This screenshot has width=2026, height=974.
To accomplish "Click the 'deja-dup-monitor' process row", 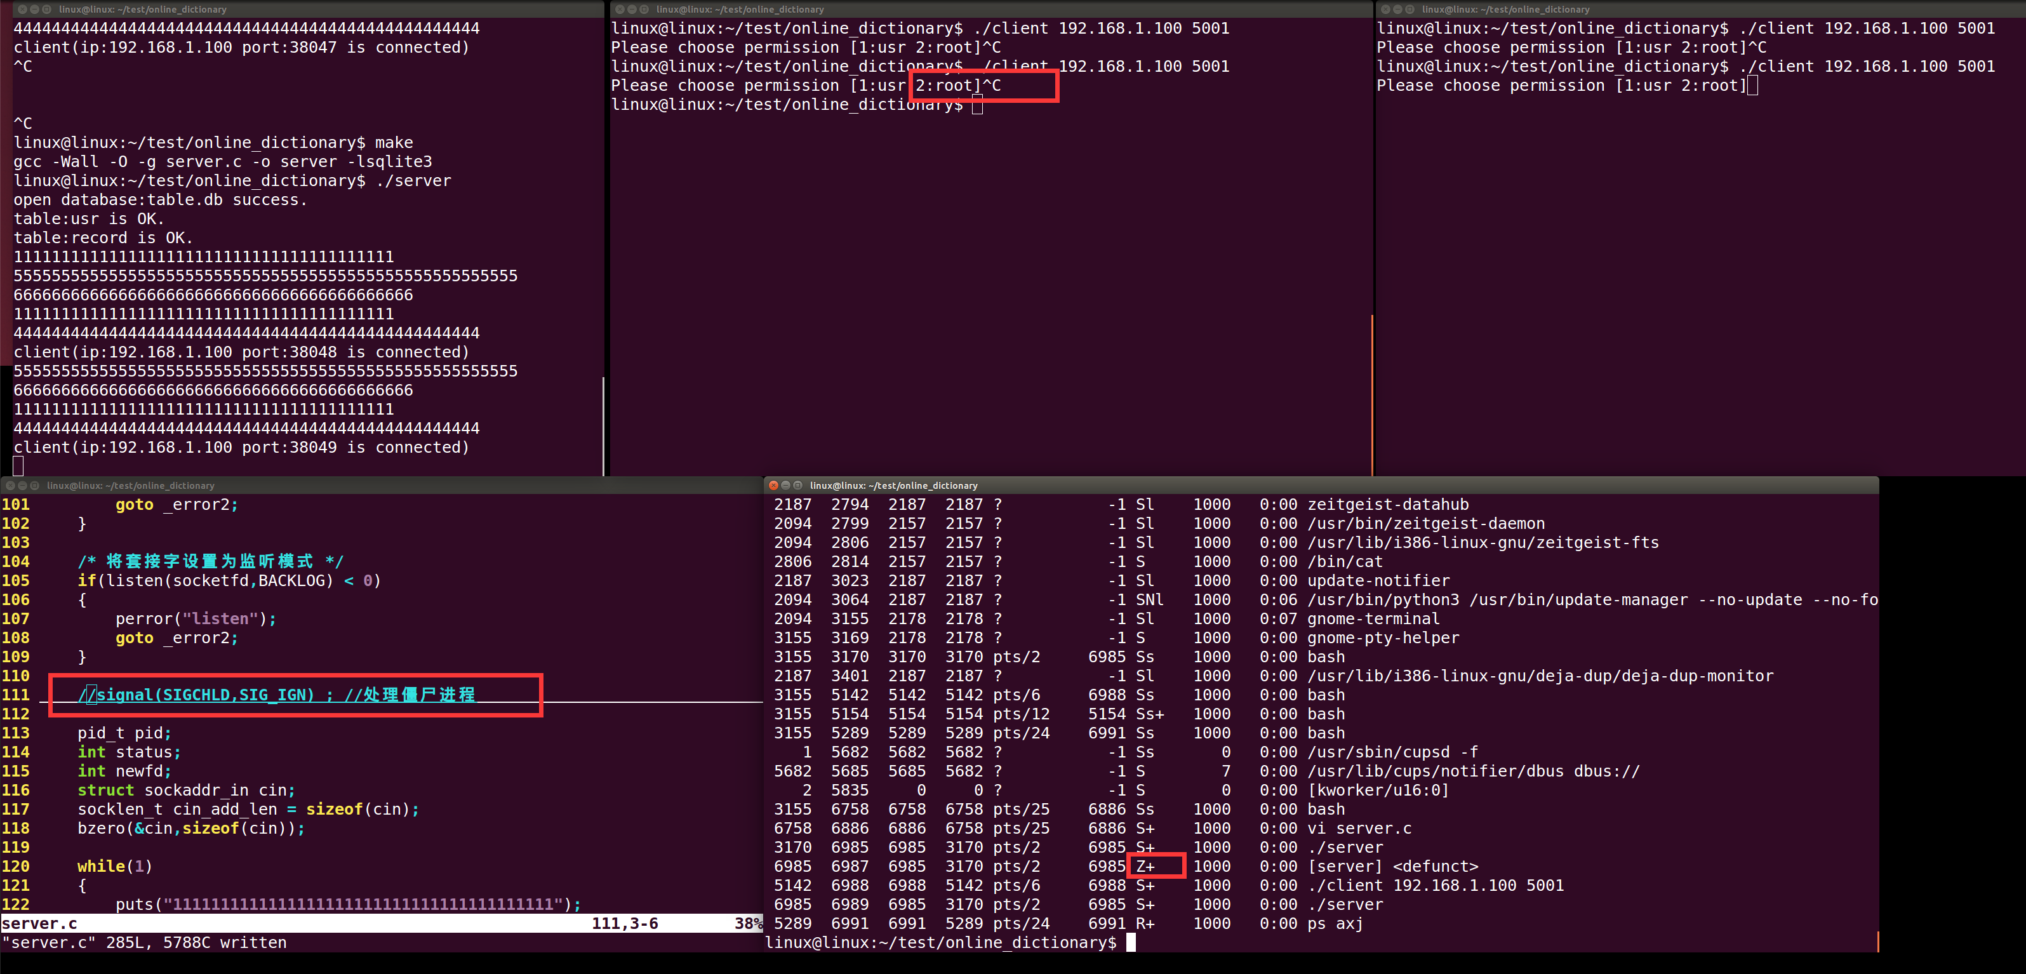I will pos(1274,676).
